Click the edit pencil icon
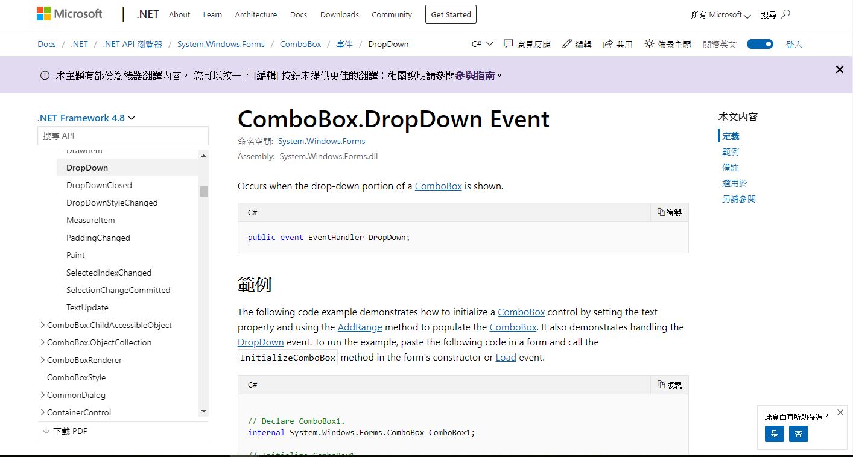Screen dimensions: 853x457 pos(567,44)
